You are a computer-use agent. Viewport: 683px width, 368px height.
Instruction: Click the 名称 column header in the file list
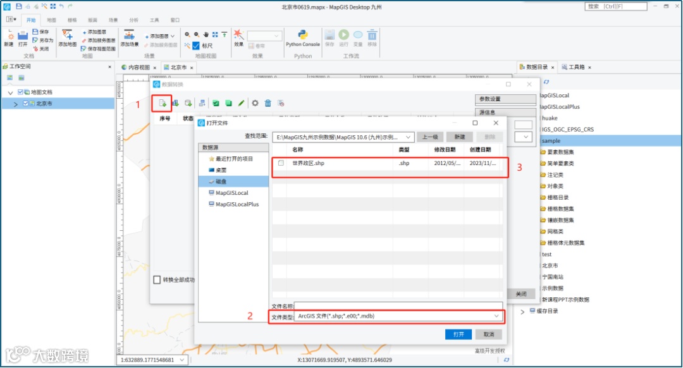click(x=297, y=149)
